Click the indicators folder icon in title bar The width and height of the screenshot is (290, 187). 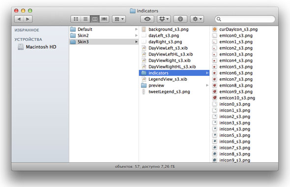(133, 11)
